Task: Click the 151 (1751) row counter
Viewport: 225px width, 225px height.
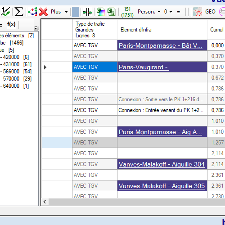Action: (x=127, y=12)
